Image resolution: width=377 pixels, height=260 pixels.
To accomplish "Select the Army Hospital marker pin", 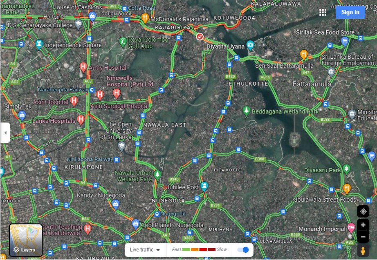I will [83, 67].
